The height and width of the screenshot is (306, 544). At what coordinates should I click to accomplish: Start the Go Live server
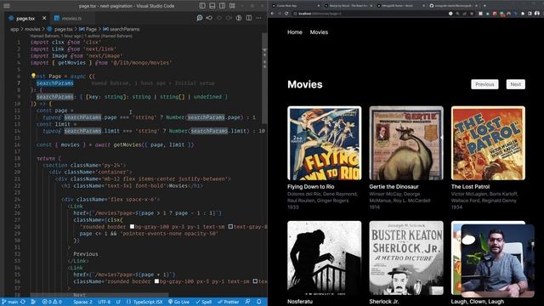pos(178,302)
